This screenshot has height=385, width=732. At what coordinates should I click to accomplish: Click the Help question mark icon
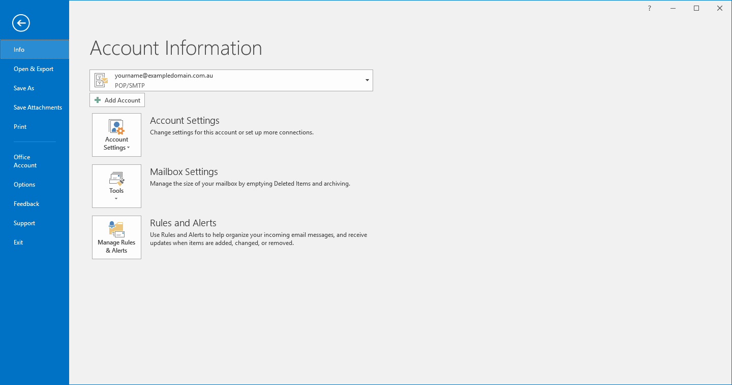coord(649,8)
